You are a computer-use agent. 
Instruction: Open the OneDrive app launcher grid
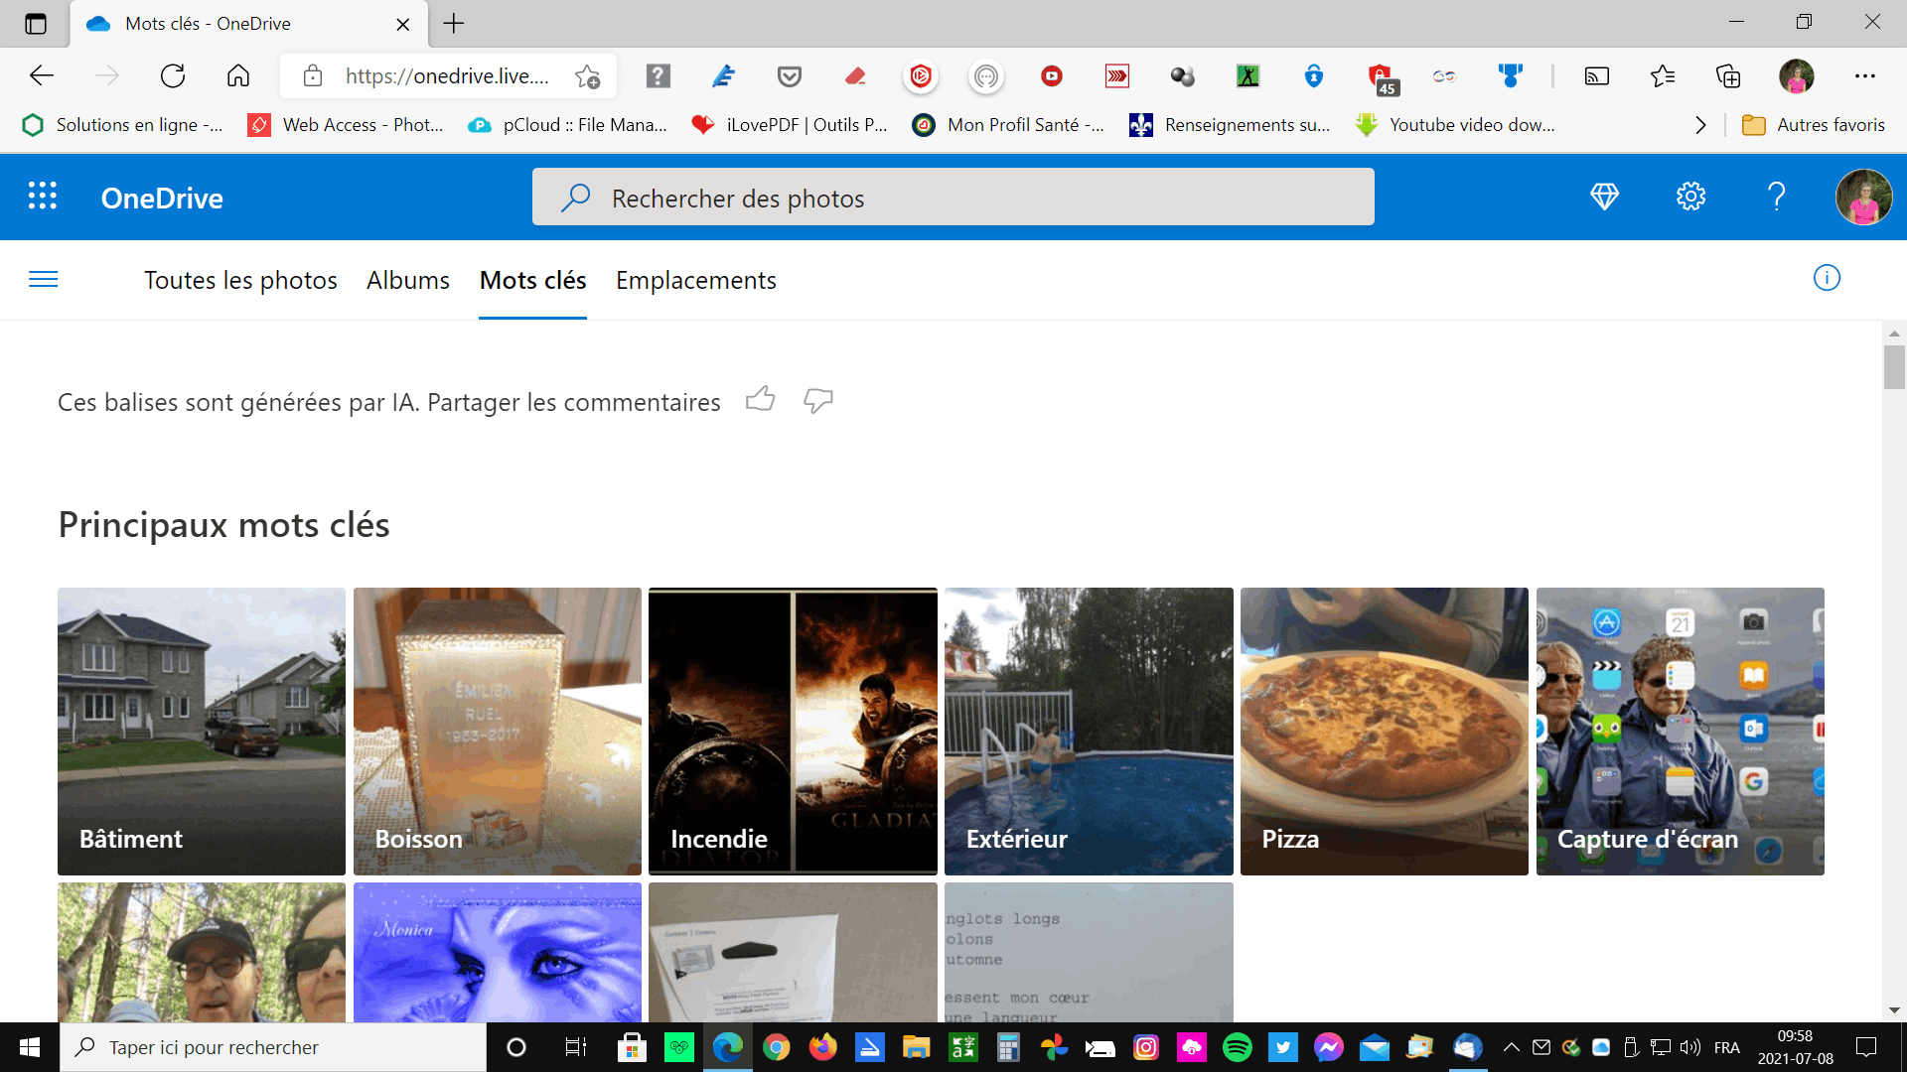click(43, 197)
